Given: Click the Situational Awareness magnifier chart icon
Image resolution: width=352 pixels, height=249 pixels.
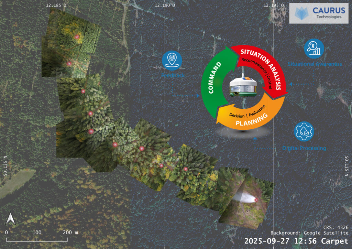Looking at the screenshot, I should point(314,48).
